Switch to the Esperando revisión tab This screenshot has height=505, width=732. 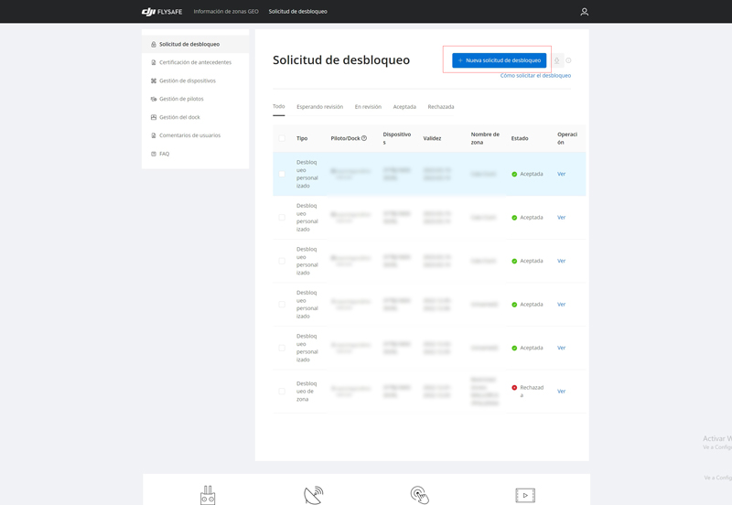coord(319,107)
